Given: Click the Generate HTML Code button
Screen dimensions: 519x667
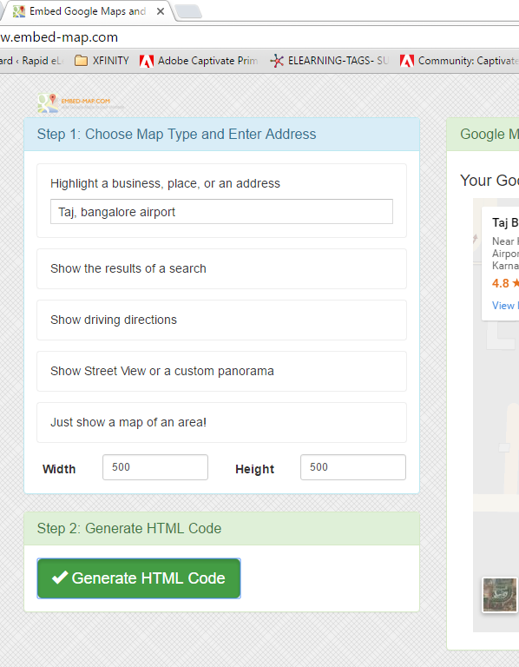Looking at the screenshot, I should (x=139, y=578).
